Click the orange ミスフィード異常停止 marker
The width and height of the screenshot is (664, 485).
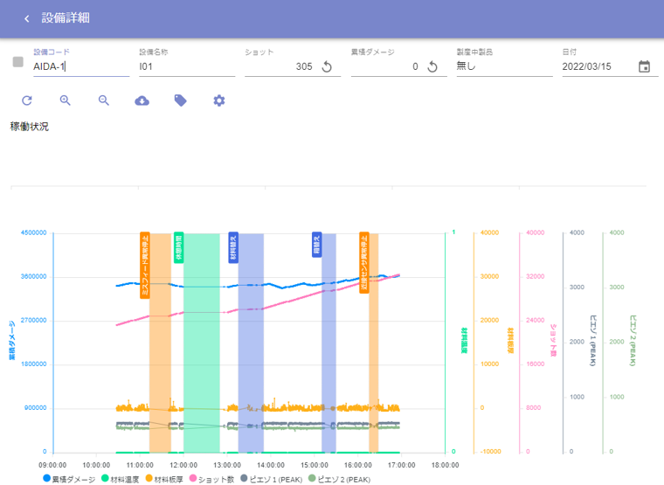145,265
